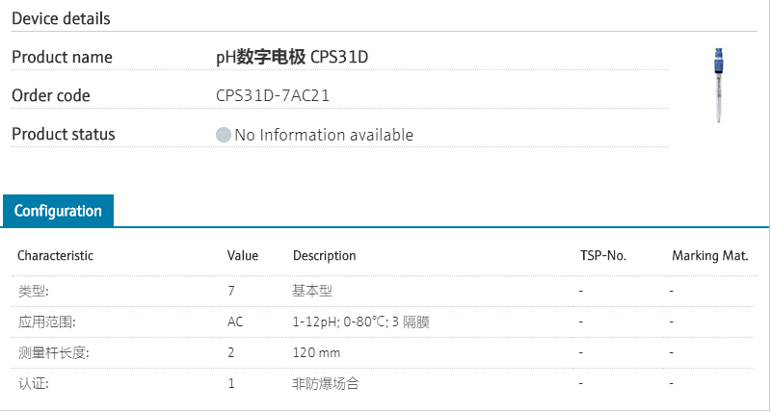
Task: Click the 认证 characteristic row label
Action: pos(33,383)
